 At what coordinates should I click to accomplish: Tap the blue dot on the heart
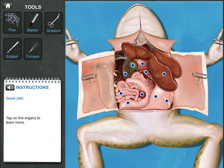click(142, 64)
